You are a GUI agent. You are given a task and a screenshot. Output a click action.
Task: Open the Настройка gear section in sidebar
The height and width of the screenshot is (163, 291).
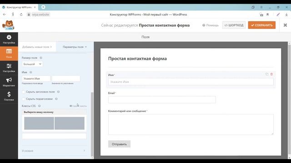click(x=9, y=39)
